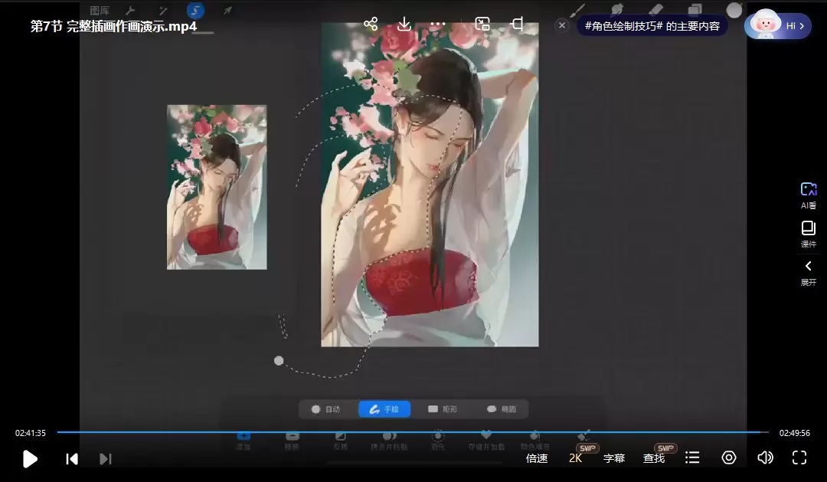The image size is (827, 482).
Task: Open the playlist icon in player controls
Action: tap(692, 457)
